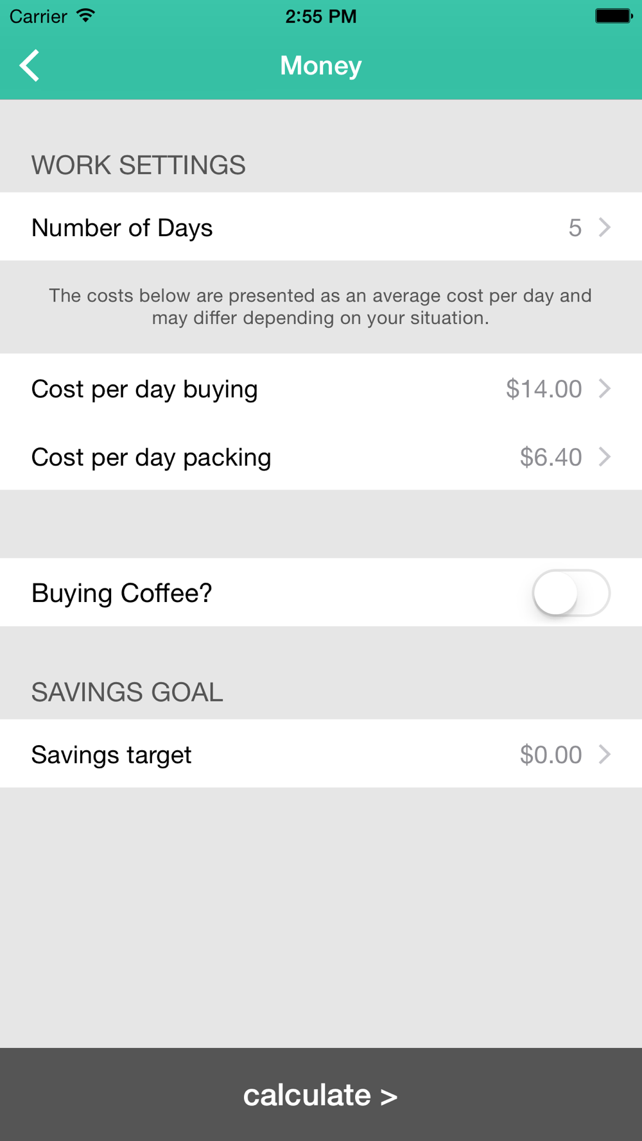Select the Cost per day buying row
The height and width of the screenshot is (1141, 642).
tap(321, 388)
